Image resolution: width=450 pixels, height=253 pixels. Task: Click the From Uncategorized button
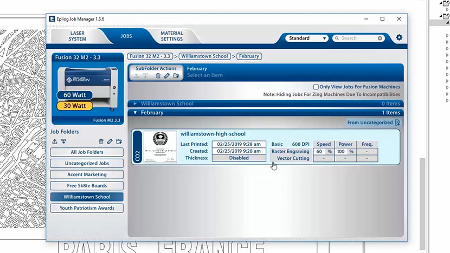coord(374,123)
